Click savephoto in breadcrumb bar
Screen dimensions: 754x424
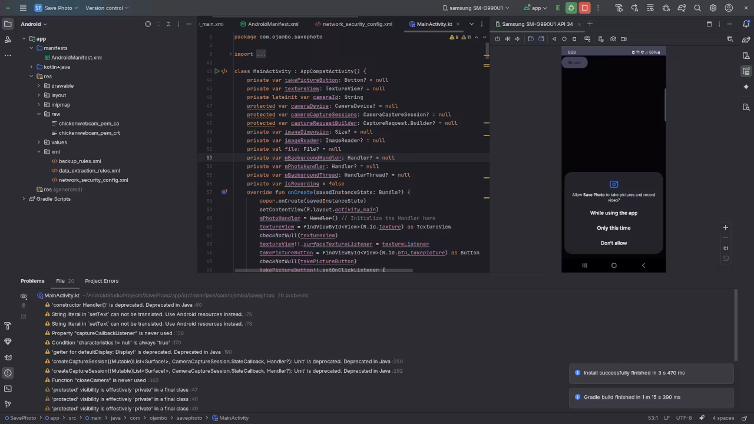(189, 418)
